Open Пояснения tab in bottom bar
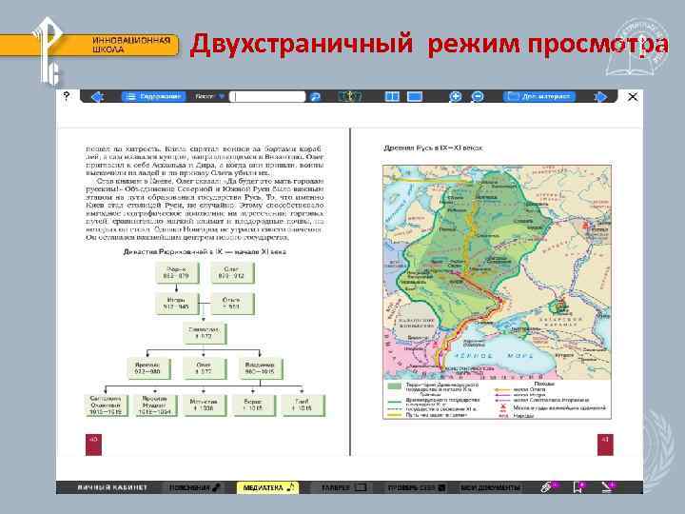This screenshot has height=514, width=685. tap(195, 487)
